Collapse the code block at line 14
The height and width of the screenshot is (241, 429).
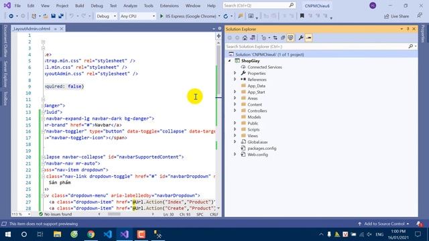[x=43, y=118]
